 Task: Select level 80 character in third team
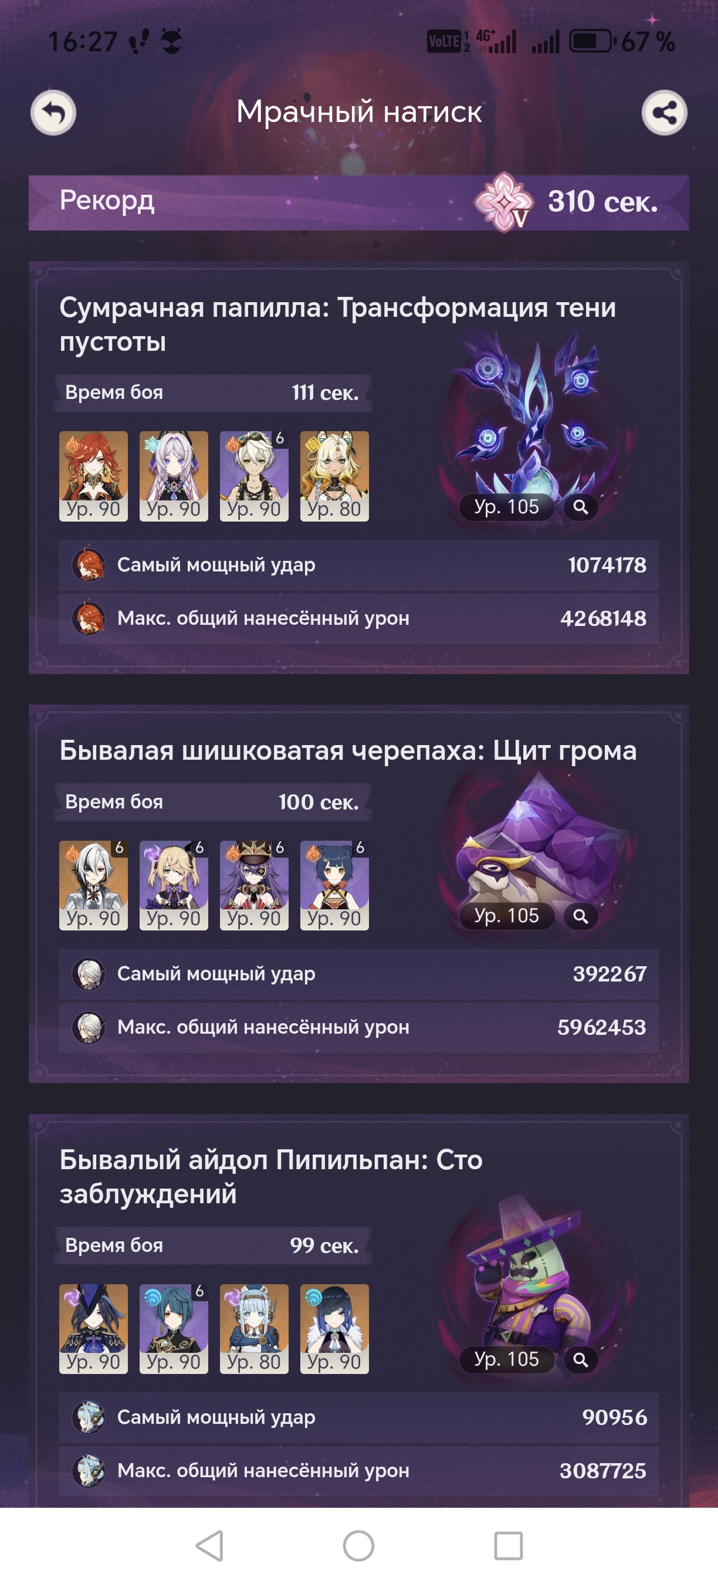point(254,1329)
